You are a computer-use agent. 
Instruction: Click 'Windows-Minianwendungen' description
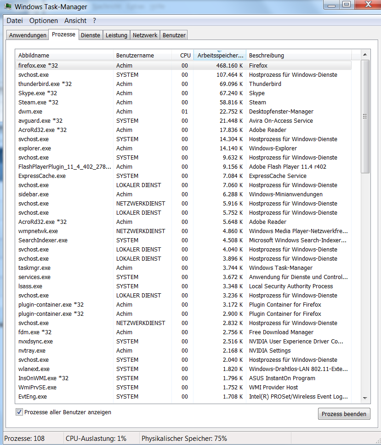286,194
